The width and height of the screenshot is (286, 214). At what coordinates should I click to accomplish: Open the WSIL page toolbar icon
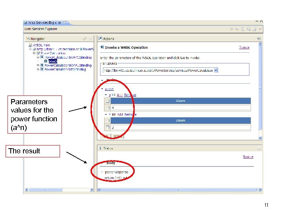coord(249,29)
